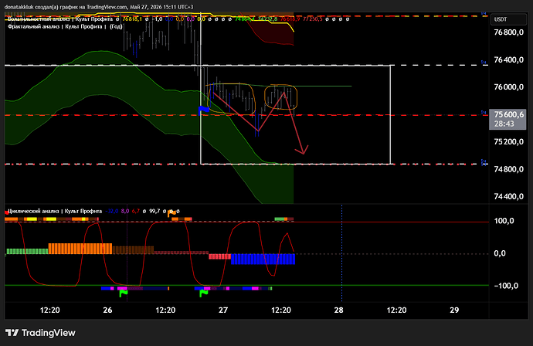This screenshot has height=346, width=533.
Task: Click the orange flag in the Циклический анализ legend
Action: [x=171, y=213]
